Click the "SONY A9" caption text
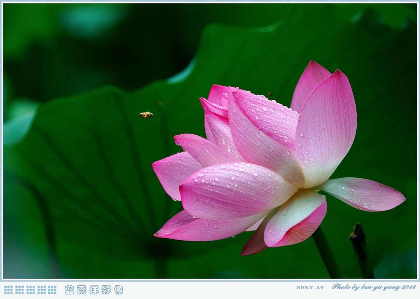Image resolution: width=420 pixels, height=299 pixels. [x=310, y=287]
